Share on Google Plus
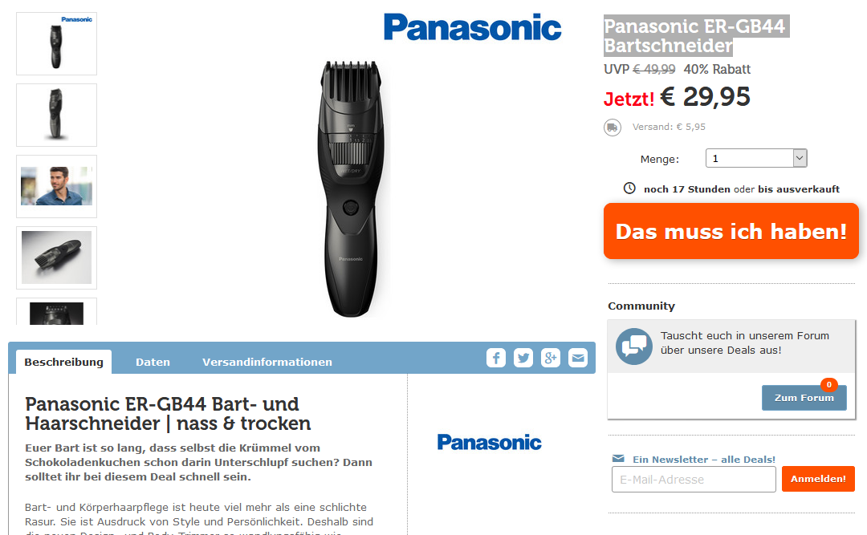Screen dimensions: 867x535 551,359
